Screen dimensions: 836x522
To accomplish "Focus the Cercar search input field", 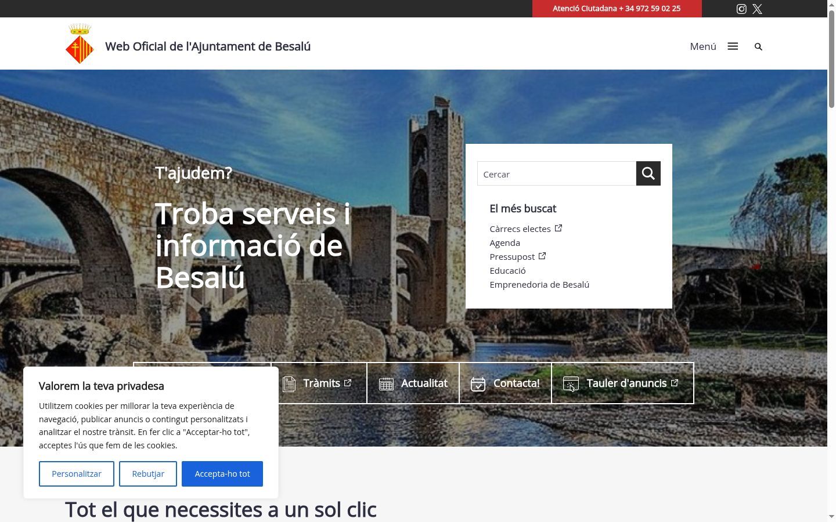I will [x=557, y=173].
